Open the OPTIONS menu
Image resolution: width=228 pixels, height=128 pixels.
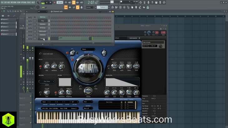(24, 2)
